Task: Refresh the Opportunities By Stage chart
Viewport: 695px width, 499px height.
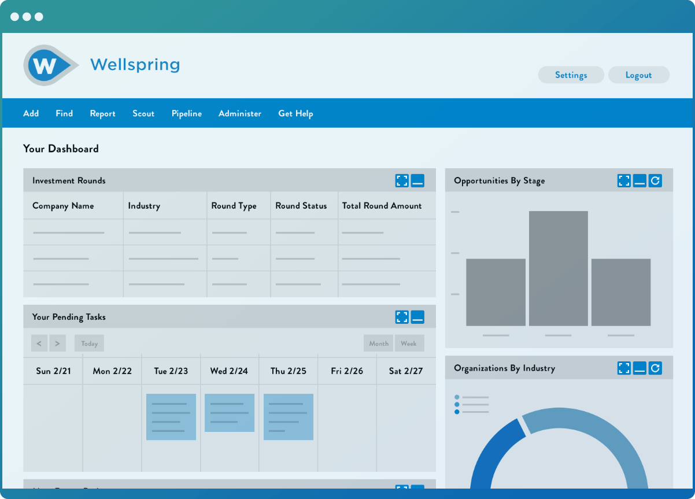Action: pyautogui.click(x=655, y=180)
